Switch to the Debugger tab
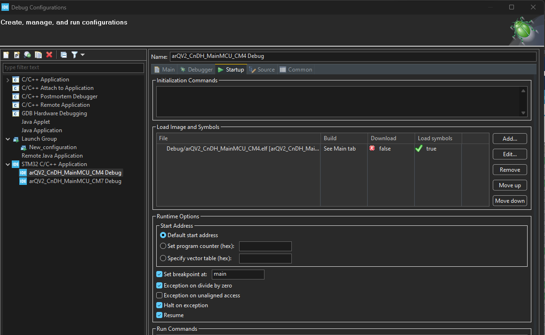 tap(196, 70)
